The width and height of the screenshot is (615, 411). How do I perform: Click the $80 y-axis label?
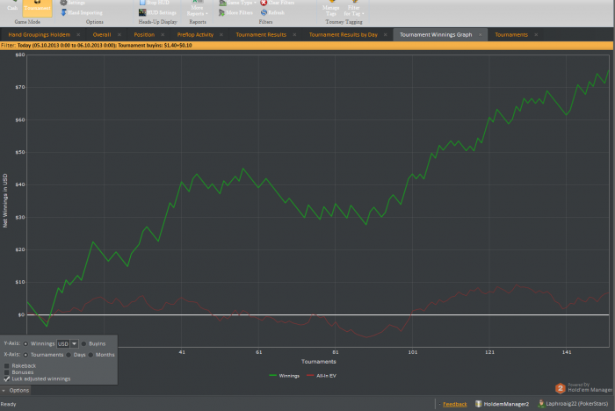point(20,55)
